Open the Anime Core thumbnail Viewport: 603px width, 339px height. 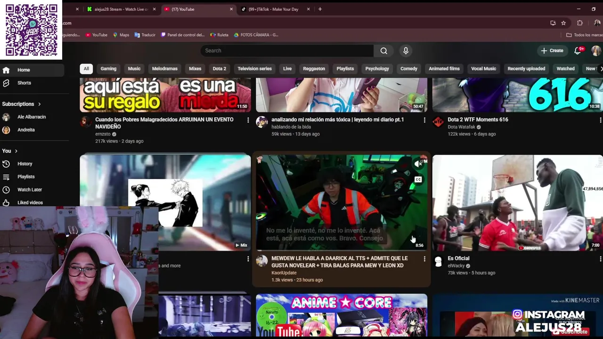(342, 315)
